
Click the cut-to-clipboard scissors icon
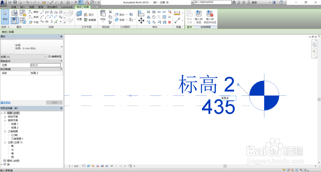[x=110, y=12]
